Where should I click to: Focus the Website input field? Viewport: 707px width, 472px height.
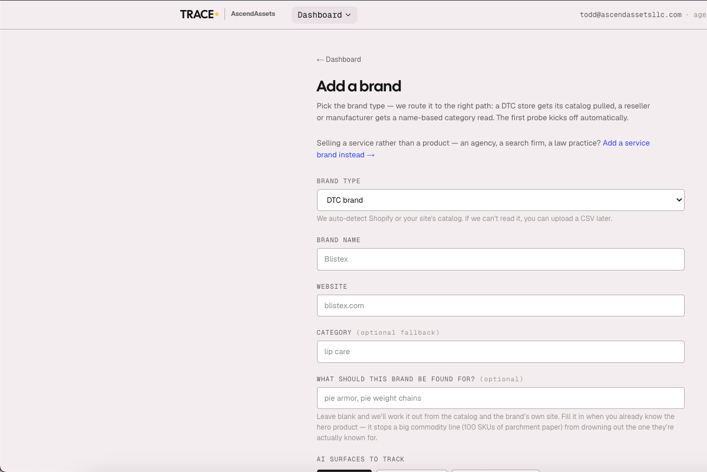coord(500,306)
